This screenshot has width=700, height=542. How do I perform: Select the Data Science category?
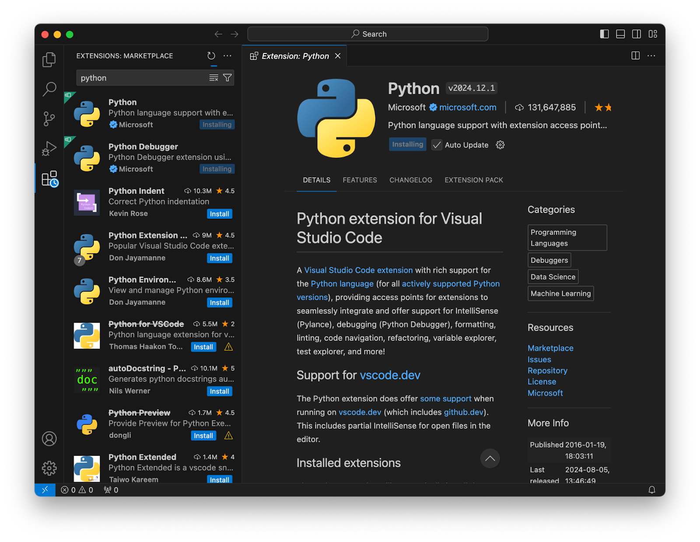[553, 277]
